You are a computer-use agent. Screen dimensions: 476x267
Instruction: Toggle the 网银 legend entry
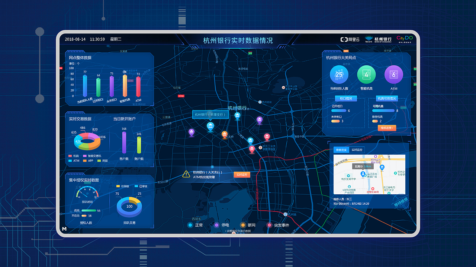click(102, 161)
